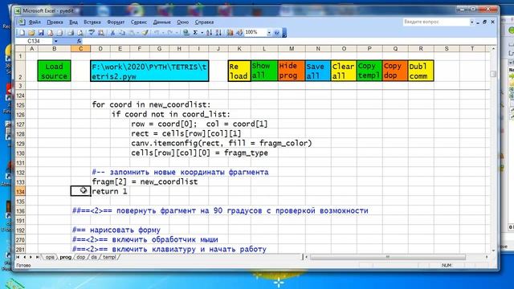Open the Paste options dropdown arrow
The width and height of the screenshot is (514, 289).
click(137, 32)
